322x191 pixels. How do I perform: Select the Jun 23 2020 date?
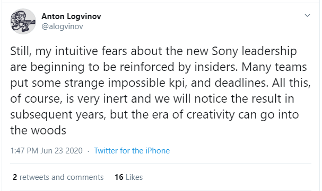click(x=62, y=151)
